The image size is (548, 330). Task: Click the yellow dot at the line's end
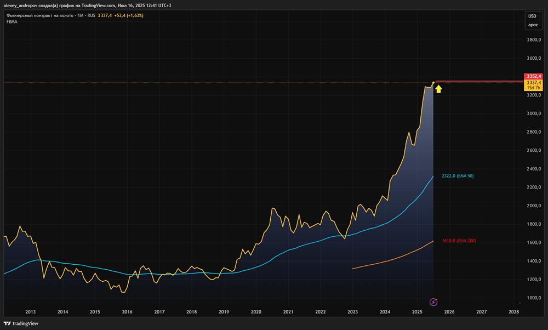click(433, 83)
